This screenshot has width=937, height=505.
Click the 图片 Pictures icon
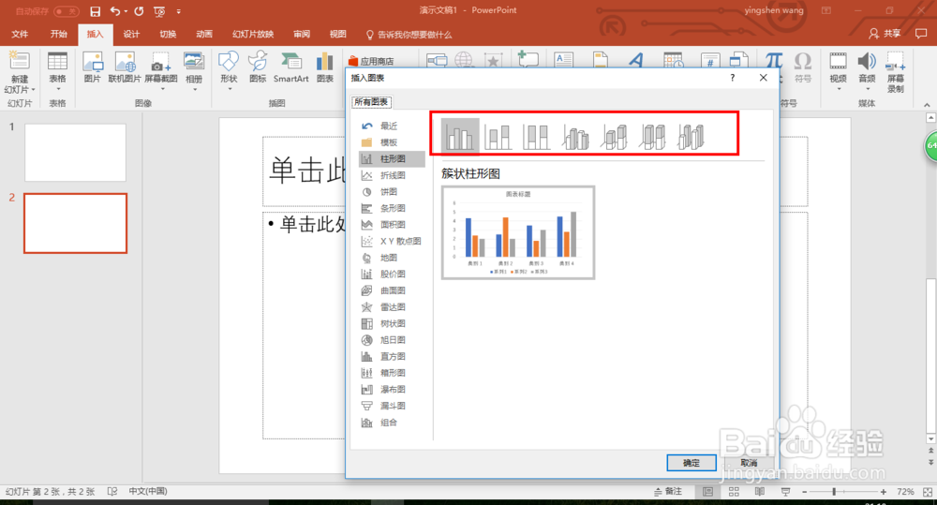click(93, 67)
